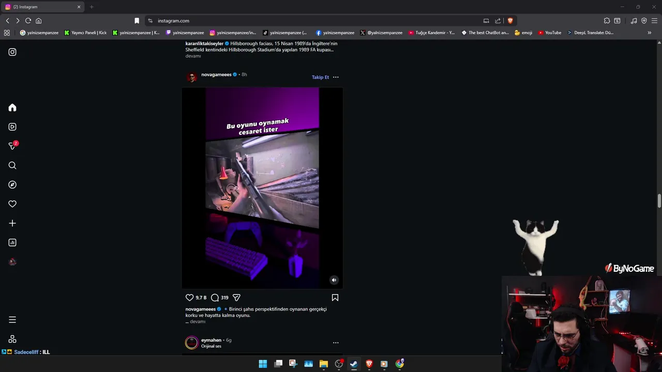Click the 319 comments count
The image size is (662, 372).
click(x=224, y=298)
